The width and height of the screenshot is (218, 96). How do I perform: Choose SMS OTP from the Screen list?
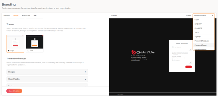(x=203, y=24)
